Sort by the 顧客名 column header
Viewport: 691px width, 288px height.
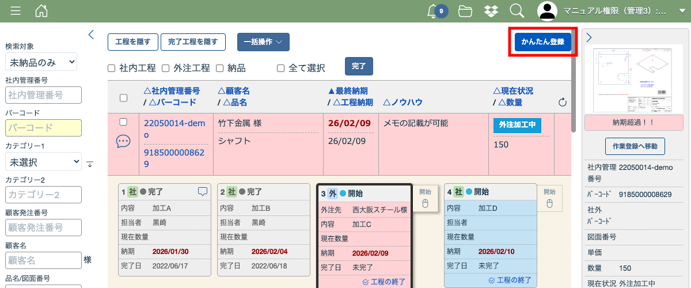[234, 91]
